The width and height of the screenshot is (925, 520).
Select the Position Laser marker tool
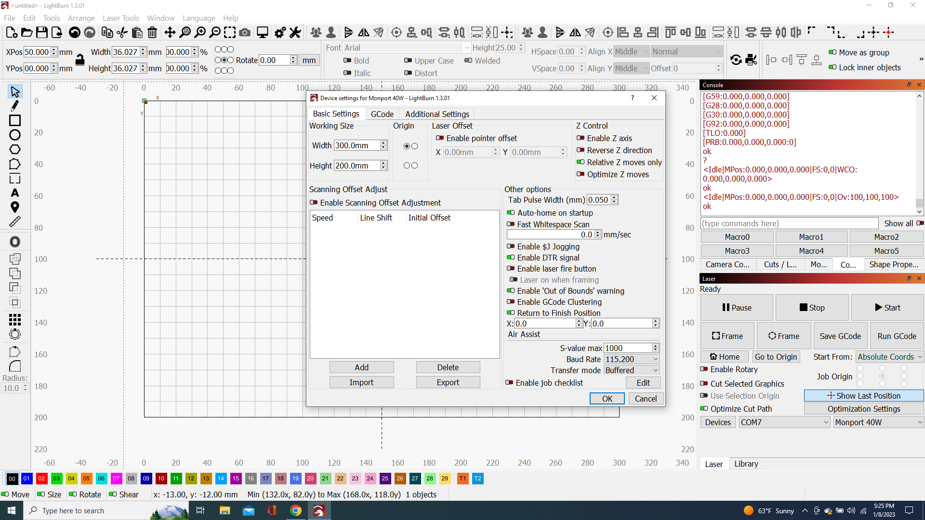coord(15,207)
